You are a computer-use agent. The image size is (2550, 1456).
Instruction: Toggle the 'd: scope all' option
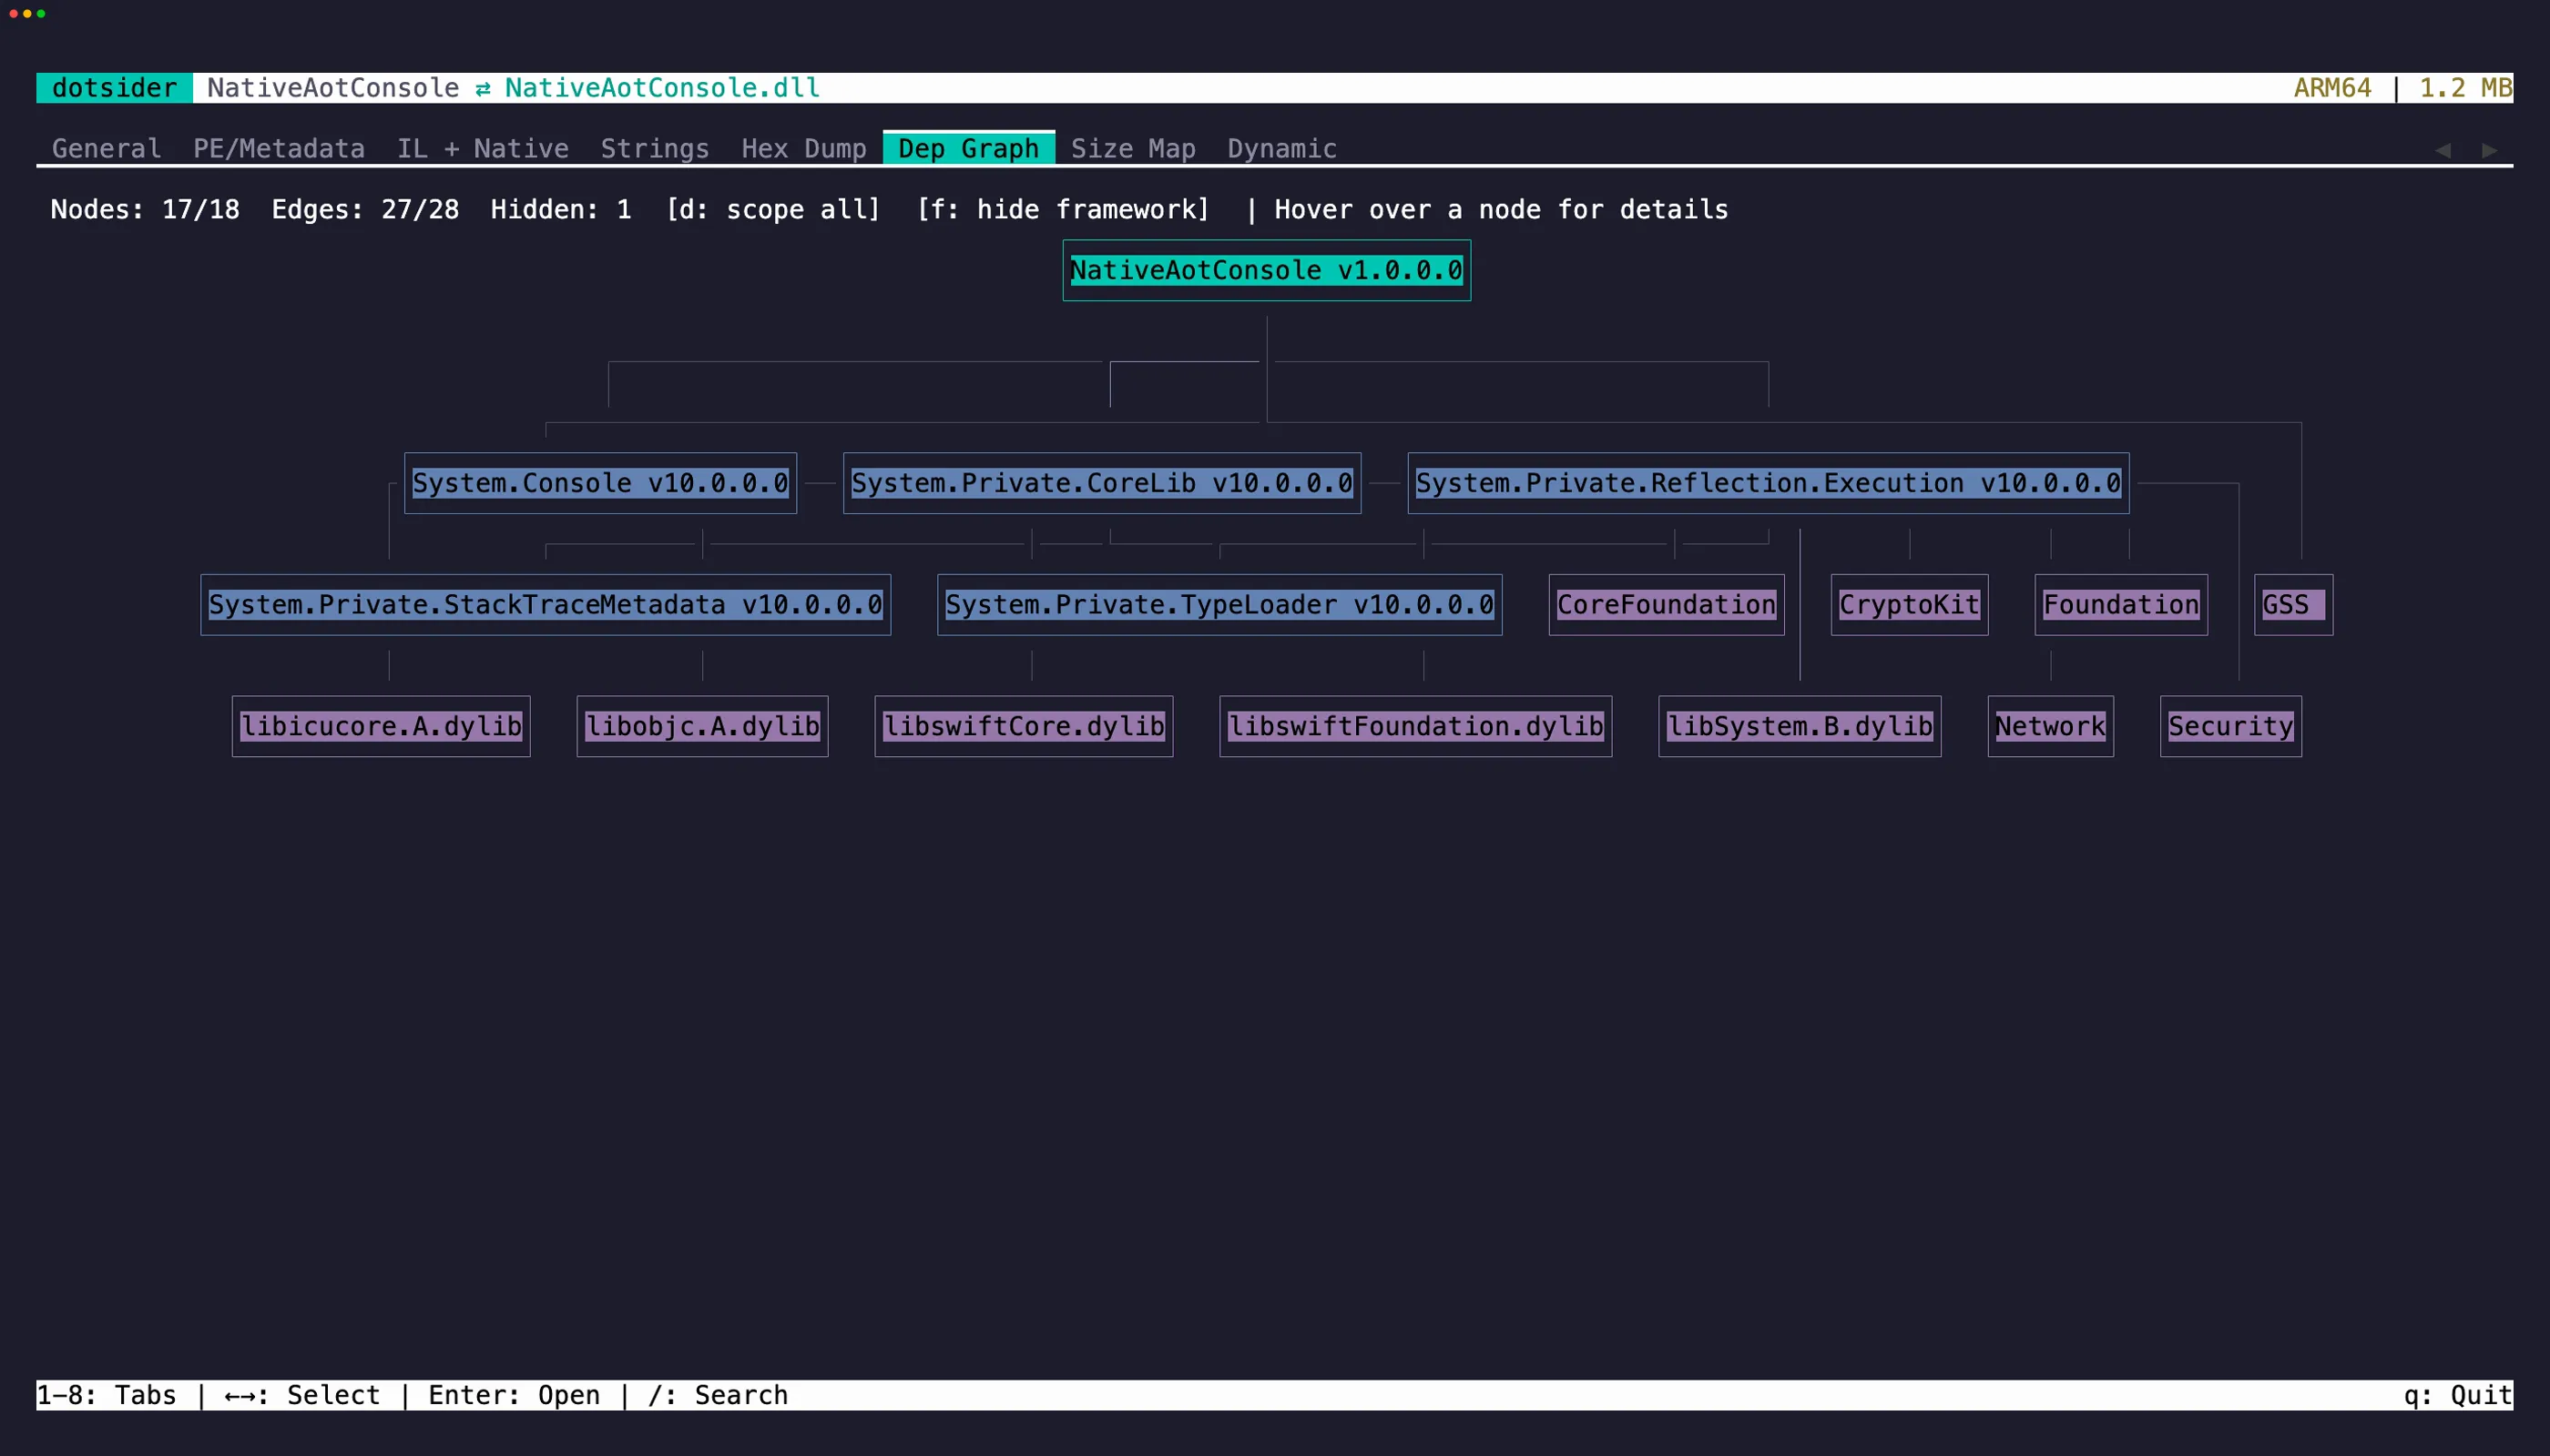(772, 210)
